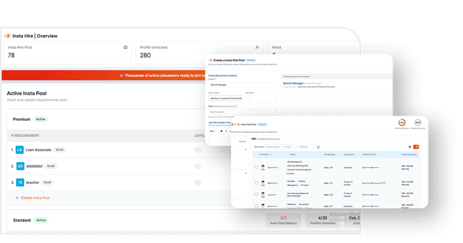Collapse the first filter section chevron in sidebar
This screenshot has height=243, width=463.
pos(245,149)
